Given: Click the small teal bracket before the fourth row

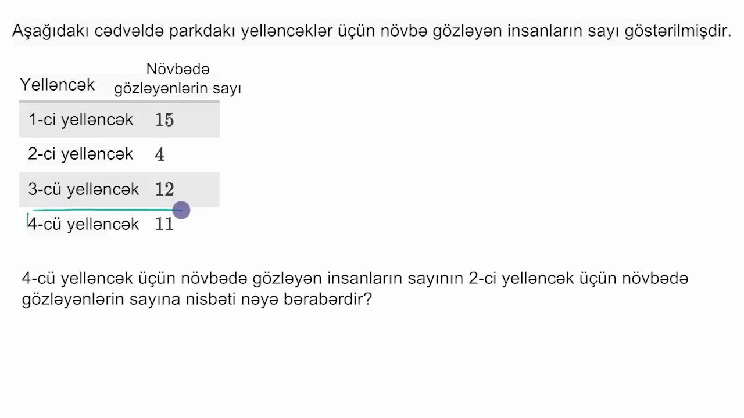Looking at the screenshot, I should pyautogui.click(x=27, y=221).
